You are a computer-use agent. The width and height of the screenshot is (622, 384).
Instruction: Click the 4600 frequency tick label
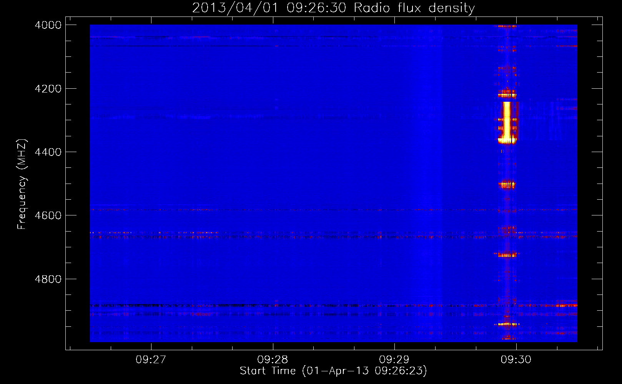48,215
